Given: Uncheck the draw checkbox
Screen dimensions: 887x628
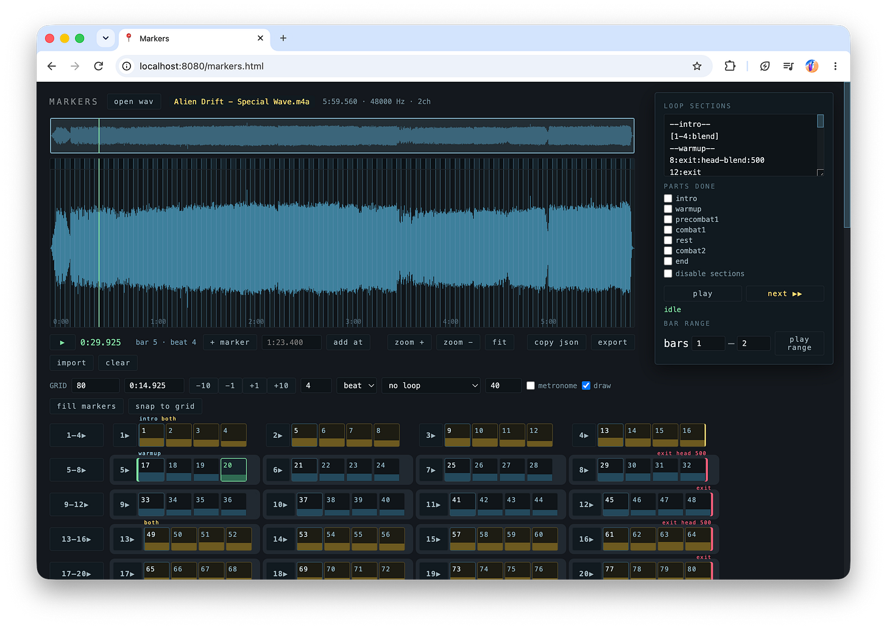Looking at the screenshot, I should [586, 386].
